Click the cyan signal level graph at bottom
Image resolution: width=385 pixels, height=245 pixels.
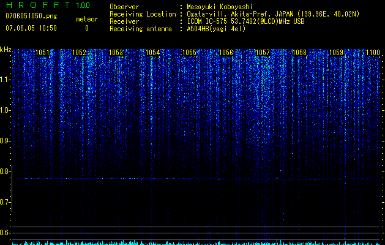coord(196,243)
